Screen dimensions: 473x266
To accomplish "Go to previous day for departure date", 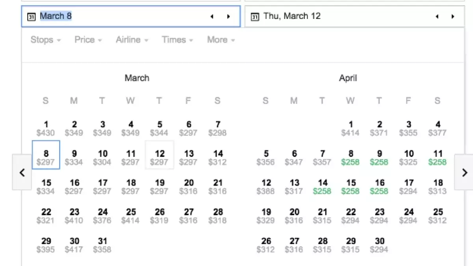I will pyautogui.click(x=212, y=17).
